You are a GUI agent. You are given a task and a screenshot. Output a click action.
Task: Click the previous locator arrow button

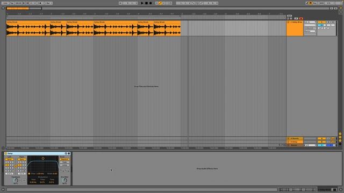(288, 19)
